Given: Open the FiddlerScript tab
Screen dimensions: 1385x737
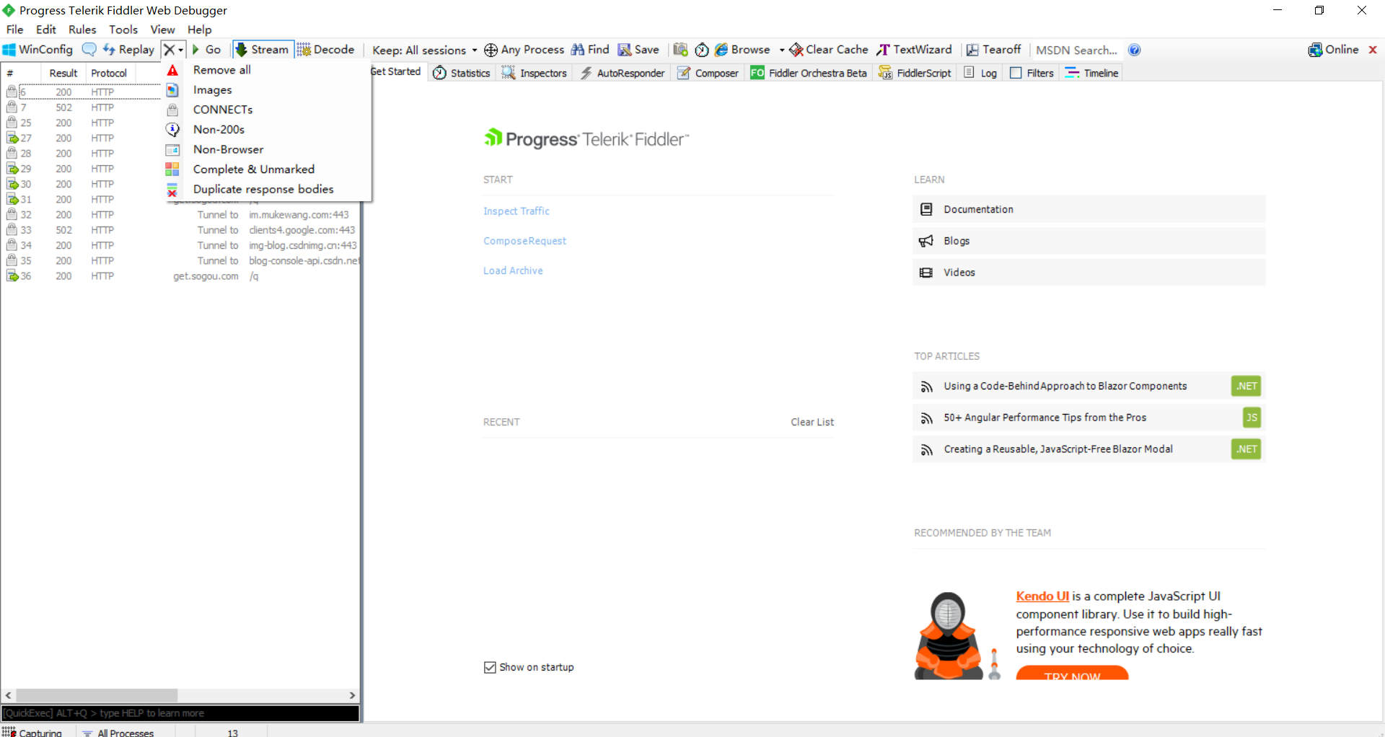Looking at the screenshot, I should pos(915,73).
